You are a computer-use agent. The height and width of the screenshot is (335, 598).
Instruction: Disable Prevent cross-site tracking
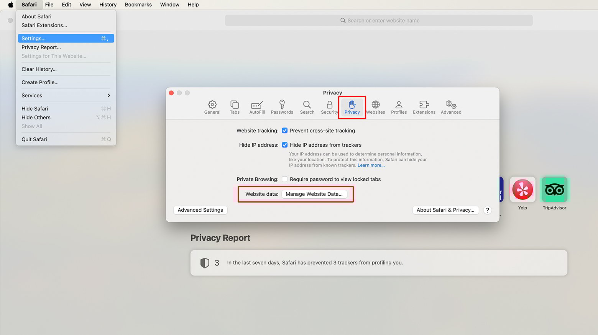(284, 131)
